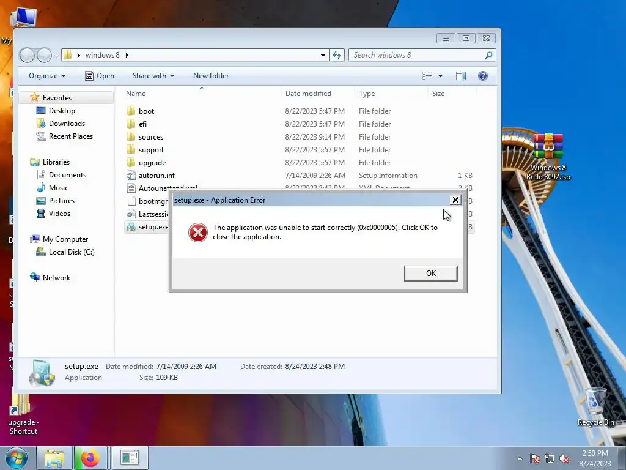The height and width of the screenshot is (470, 626).
Task: Maximize the windows 8 Explorer window
Action: [465, 39]
